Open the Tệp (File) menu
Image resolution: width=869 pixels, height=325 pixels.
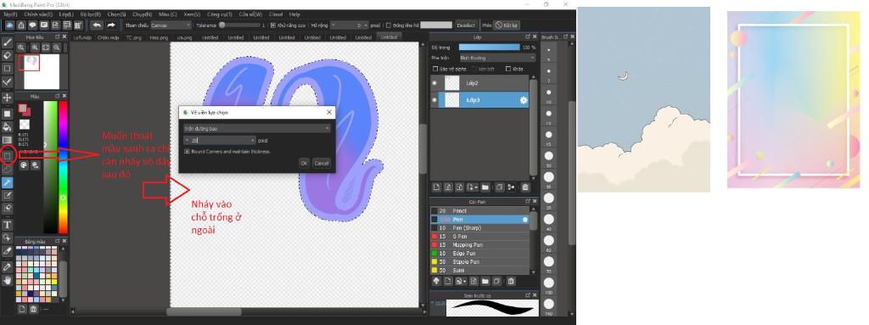pyautogui.click(x=10, y=14)
